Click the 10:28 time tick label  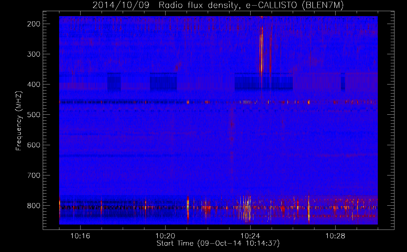click(335, 236)
